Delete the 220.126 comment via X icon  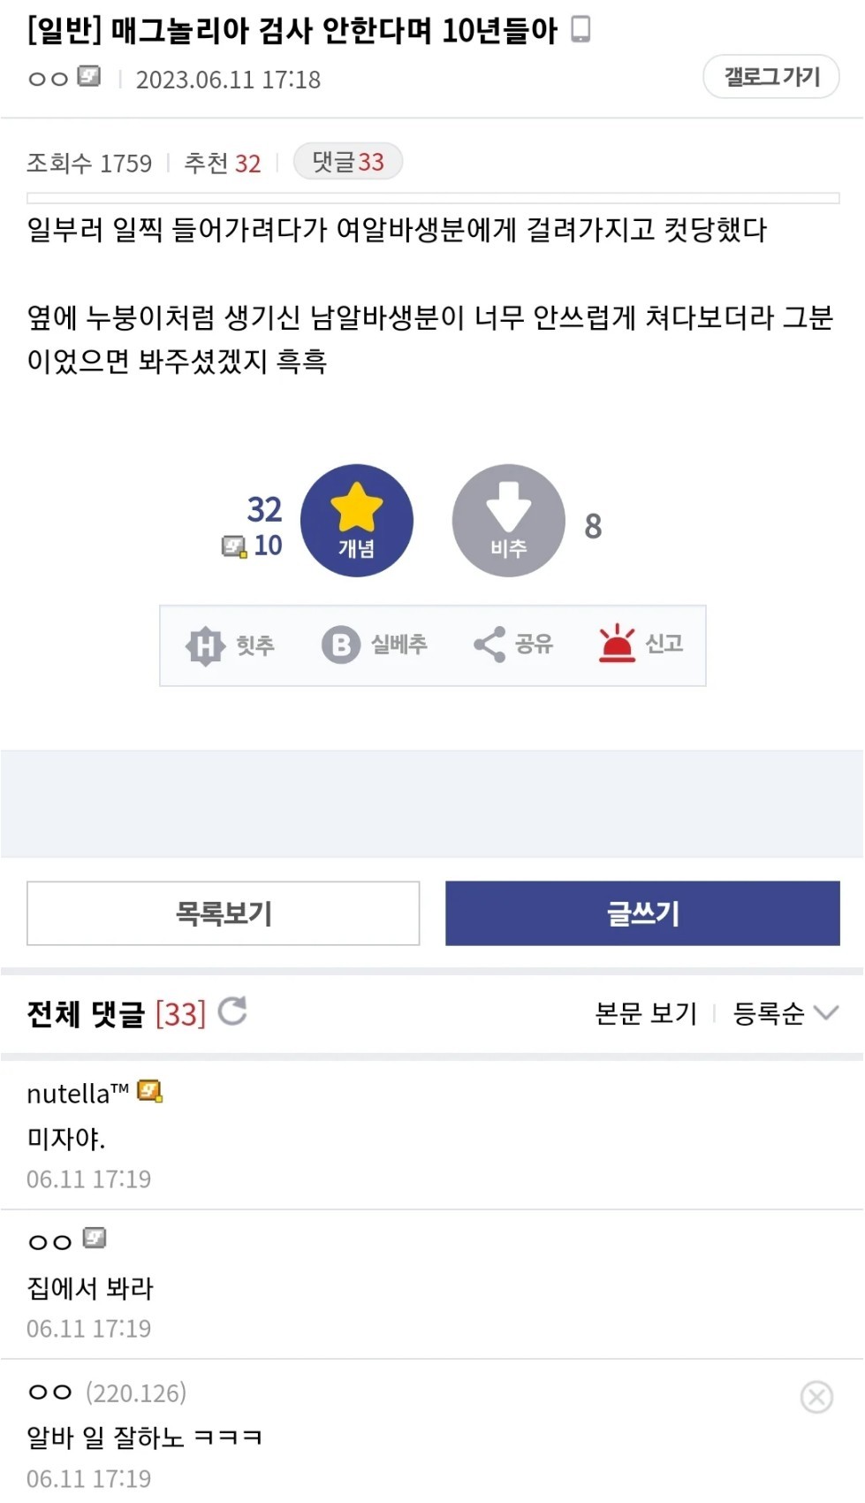click(816, 1397)
